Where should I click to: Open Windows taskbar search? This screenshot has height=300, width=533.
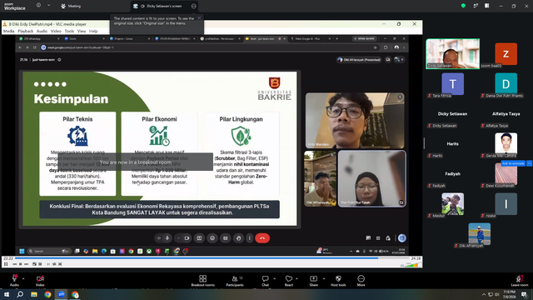point(20,294)
